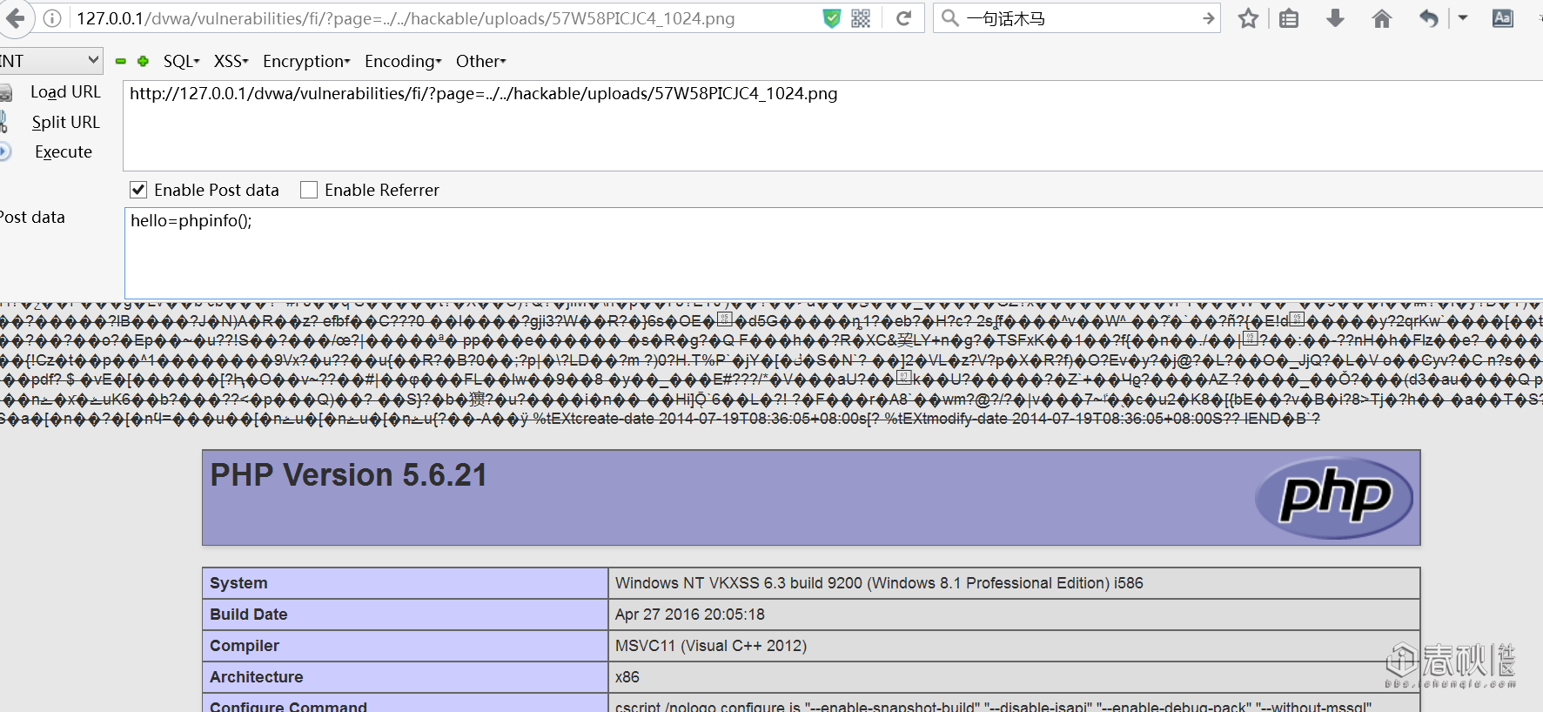
Task: Reload the current page
Action: click(x=904, y=18)
